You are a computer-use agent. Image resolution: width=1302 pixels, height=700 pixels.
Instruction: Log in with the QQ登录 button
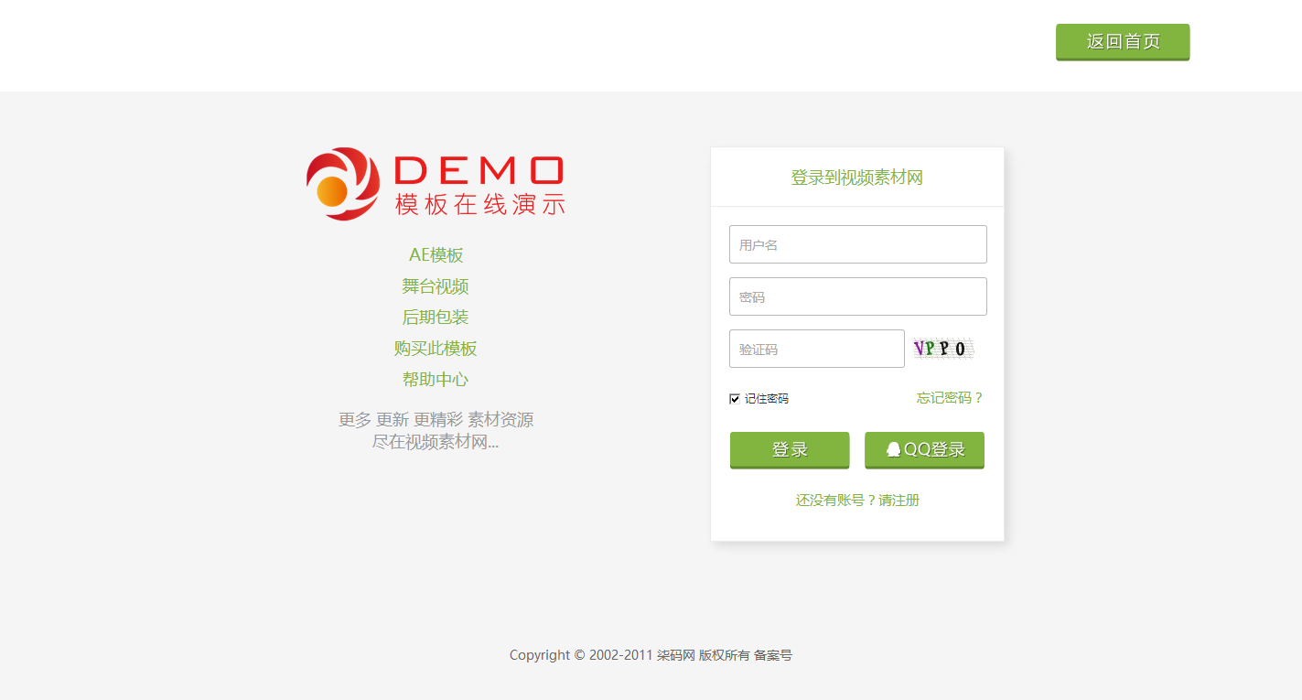[x=924, y=450]
